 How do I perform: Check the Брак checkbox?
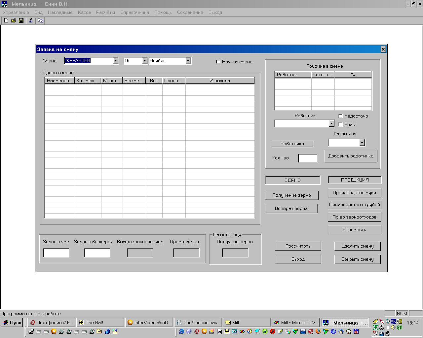coord(340,124)
